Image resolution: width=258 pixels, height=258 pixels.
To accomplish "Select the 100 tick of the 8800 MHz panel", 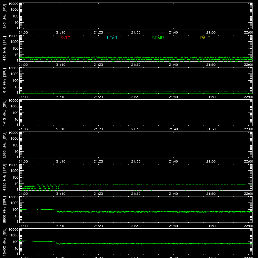I will click(x=15, y=210).
